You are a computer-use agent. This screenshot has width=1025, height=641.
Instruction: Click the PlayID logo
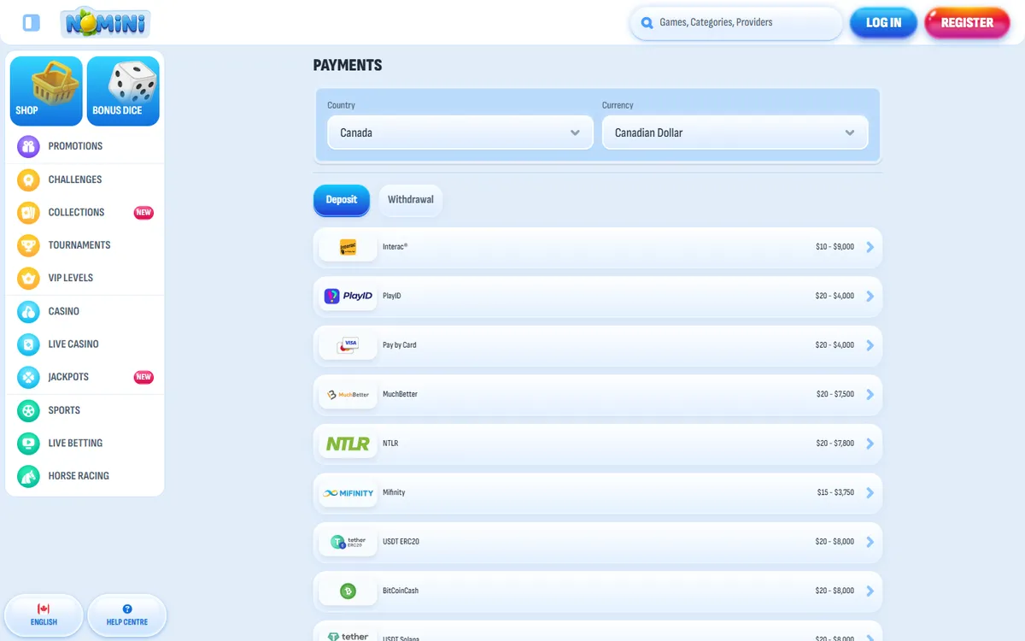point(348,296)
